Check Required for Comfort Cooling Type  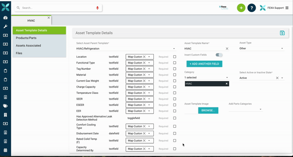click(x=175, y=126)
